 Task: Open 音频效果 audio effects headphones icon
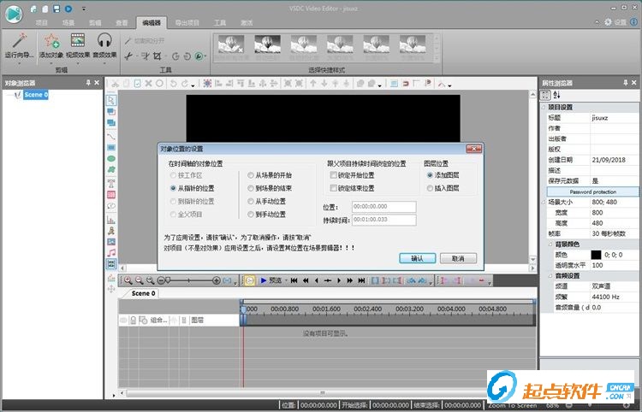(x=104, y=40)
